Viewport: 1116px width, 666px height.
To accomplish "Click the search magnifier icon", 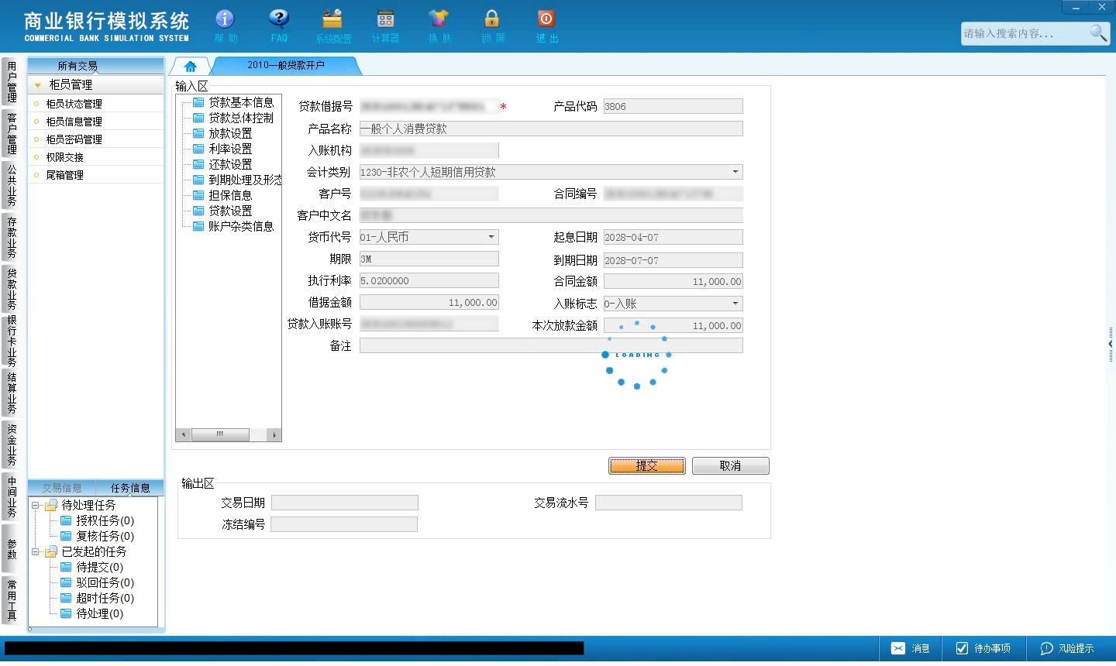I will [1097, 33].
